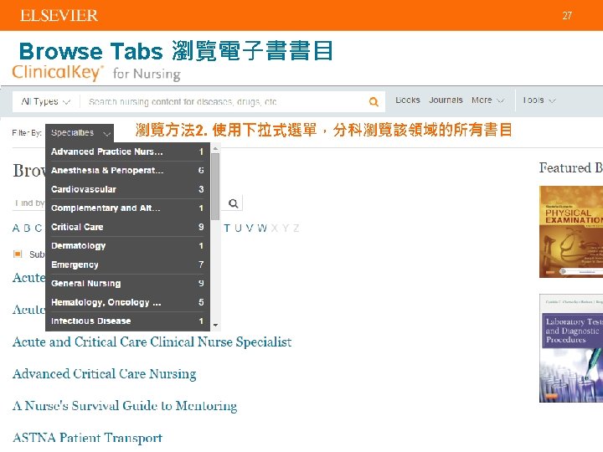Filter books by letter T

227,229
